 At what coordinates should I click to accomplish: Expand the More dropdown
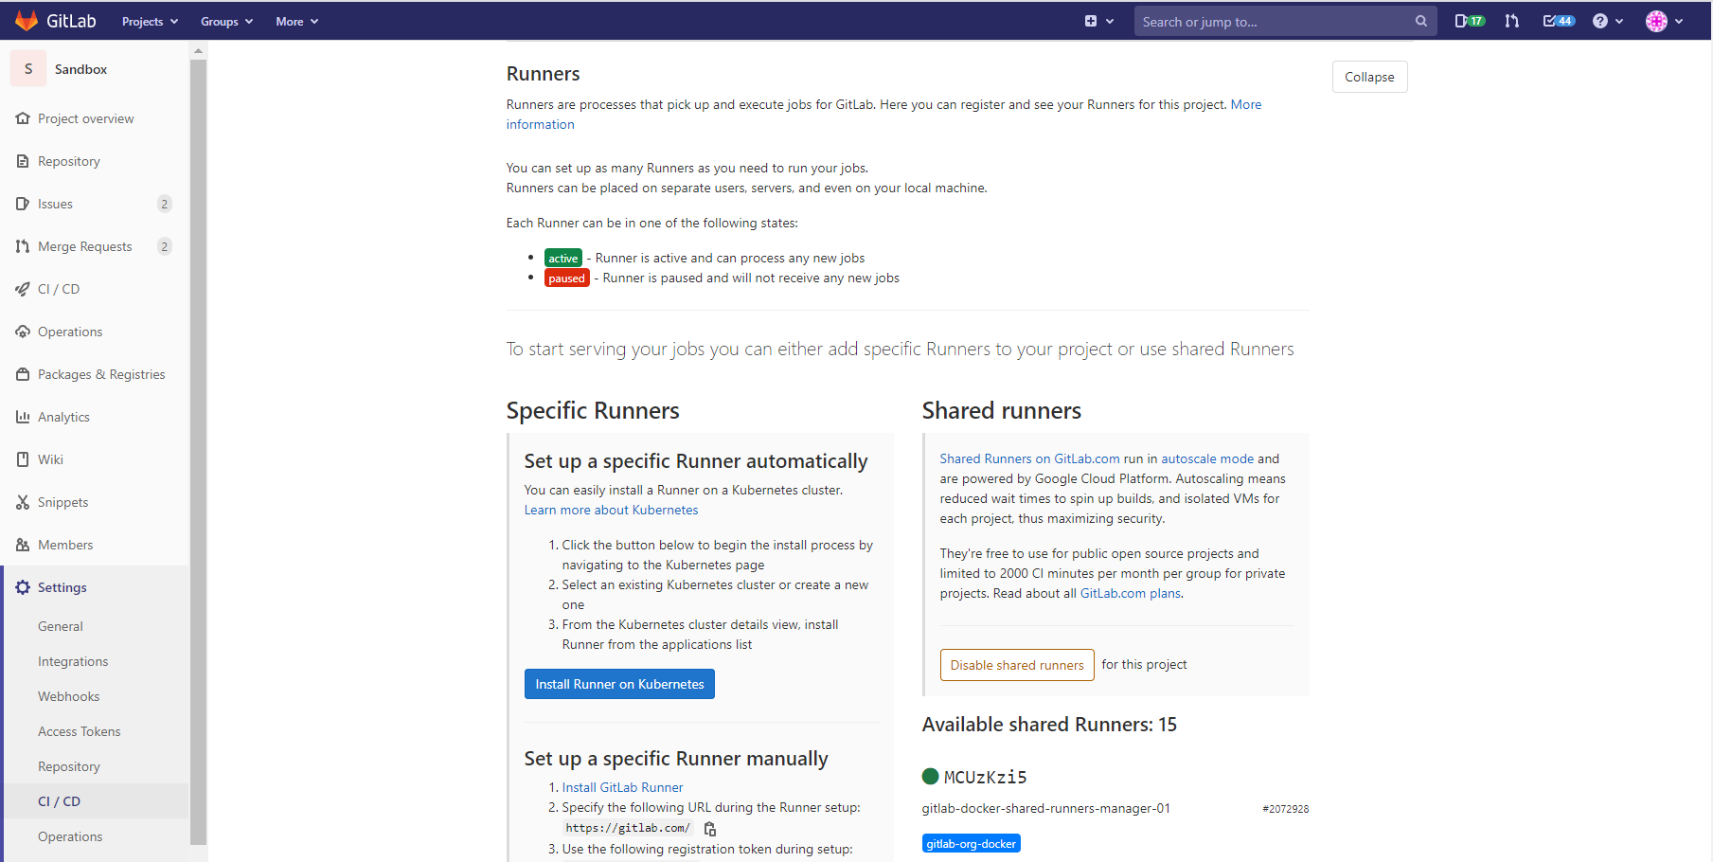point(297,21)
